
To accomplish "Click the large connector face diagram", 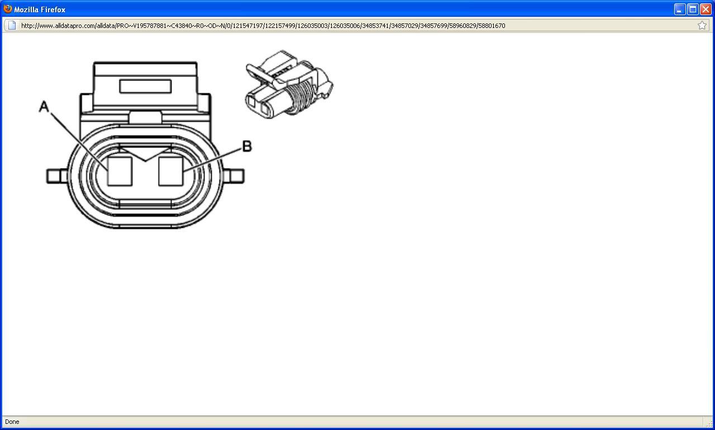I will 145,145.
